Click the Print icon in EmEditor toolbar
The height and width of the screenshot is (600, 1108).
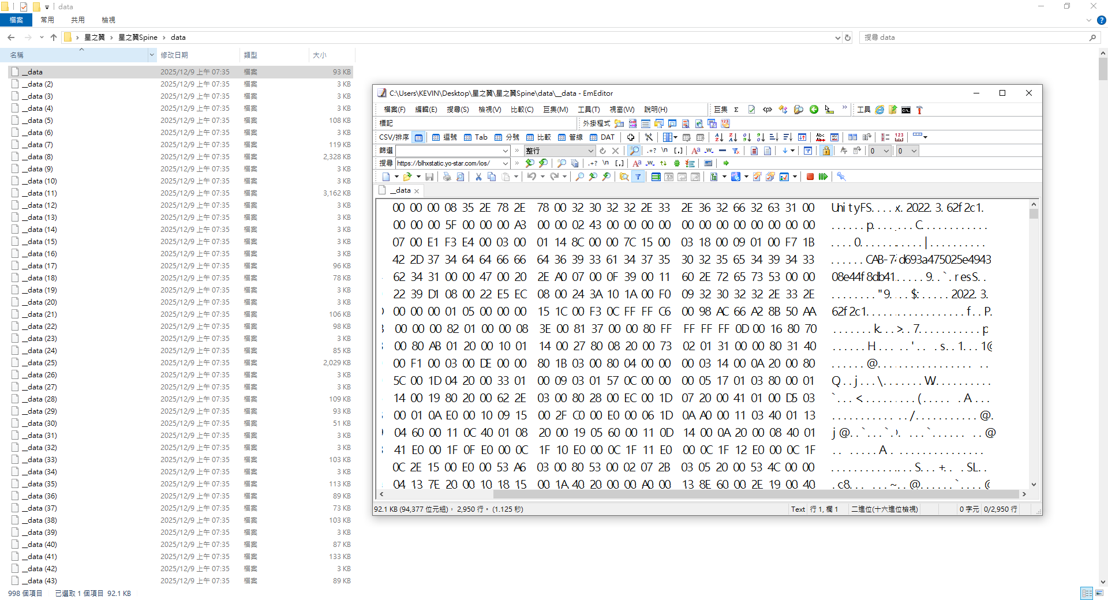[x=447, y=177]
